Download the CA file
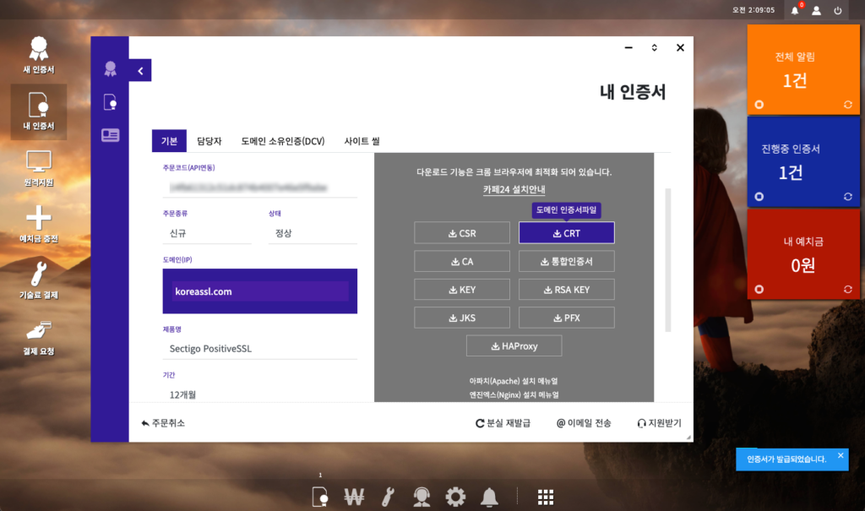The height and width of the screenshot is (511, 865). [x=462, y=261]
